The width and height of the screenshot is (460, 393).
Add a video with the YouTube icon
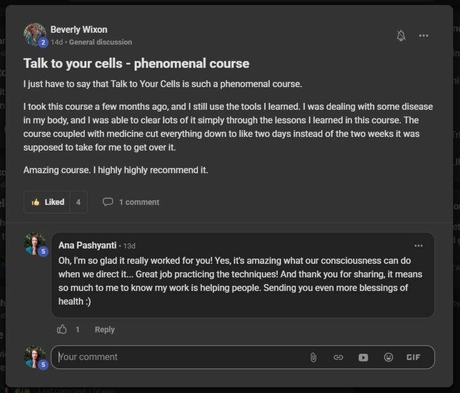pos(363,357)
